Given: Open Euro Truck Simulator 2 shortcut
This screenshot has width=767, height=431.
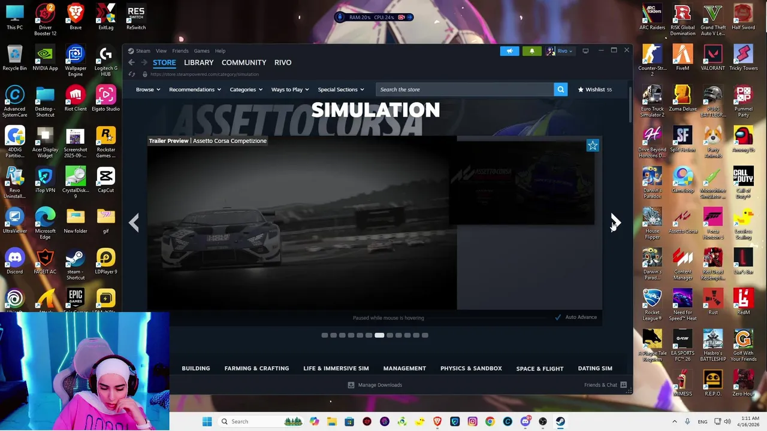Looking at the screenshot, I should pyautogui.click(x=652, y=99).
